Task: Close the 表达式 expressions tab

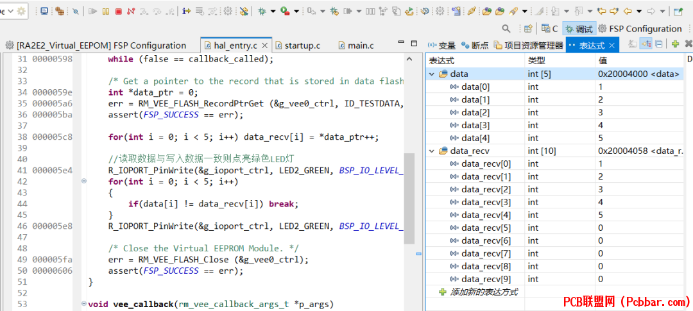Action: 612,46
